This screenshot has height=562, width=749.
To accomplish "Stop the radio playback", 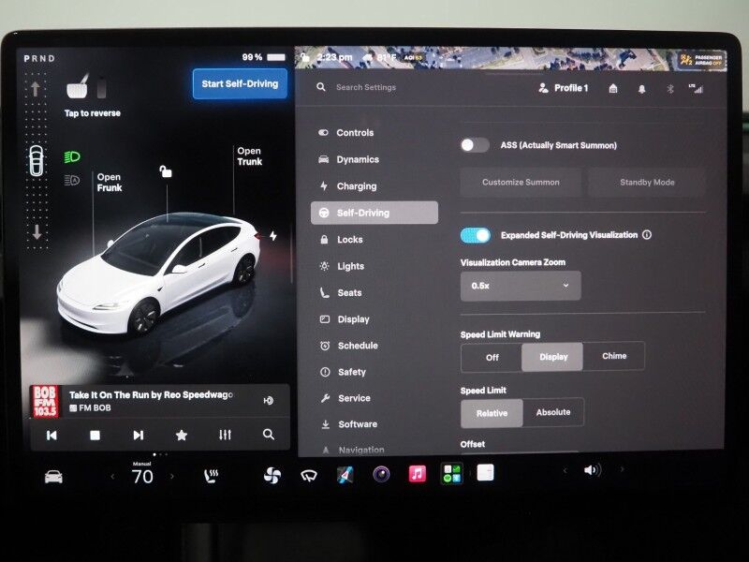I will coord(95,436).
